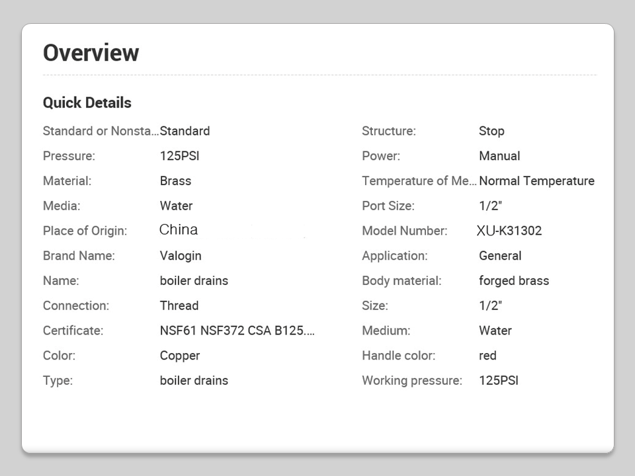Click the Stop structure value

coord(491,131)
